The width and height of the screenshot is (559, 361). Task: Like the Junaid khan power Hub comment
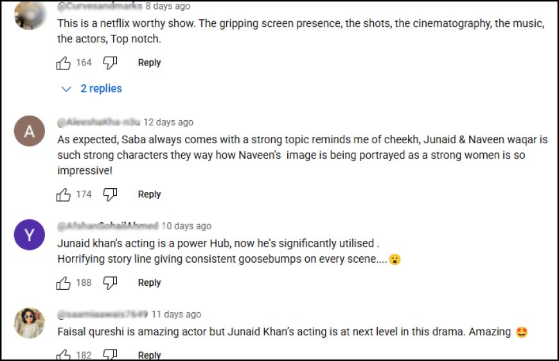64,283
